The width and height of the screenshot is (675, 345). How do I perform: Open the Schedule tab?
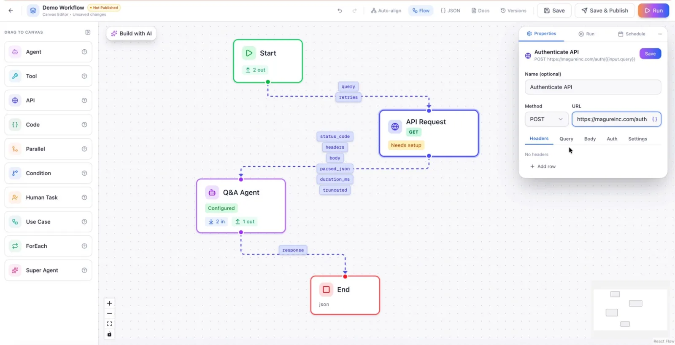(632, 34)
